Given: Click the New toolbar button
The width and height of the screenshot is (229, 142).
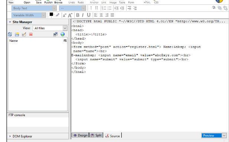Looking at the screenshot, I should (x=11, y=2).
